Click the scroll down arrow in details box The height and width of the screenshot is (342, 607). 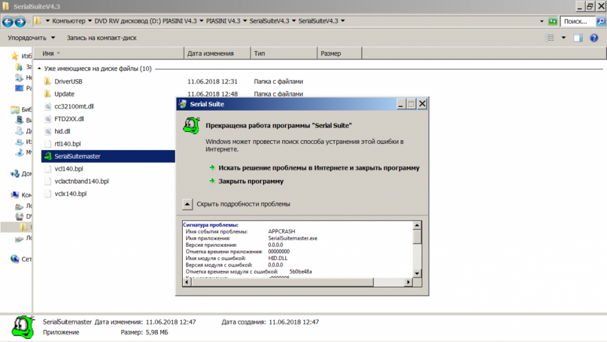click(417, 273)
